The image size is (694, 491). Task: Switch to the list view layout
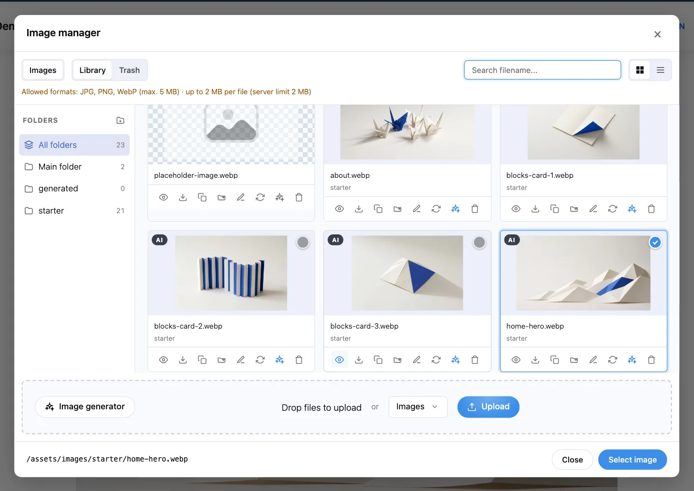coord(661,70)
